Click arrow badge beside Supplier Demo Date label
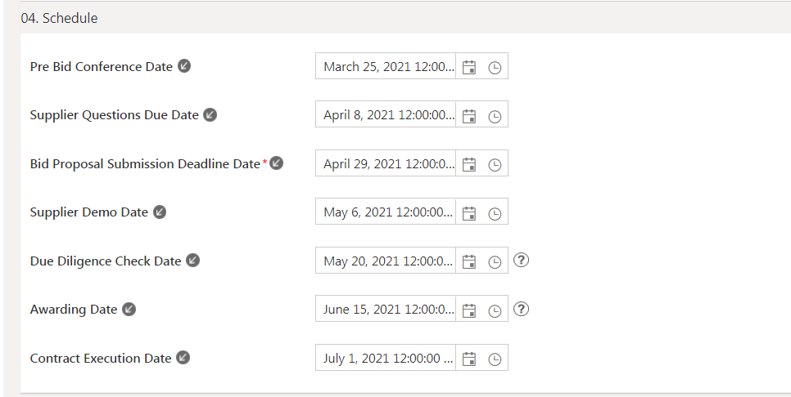The width and height of the screenshot is (791, 397). 160,212
